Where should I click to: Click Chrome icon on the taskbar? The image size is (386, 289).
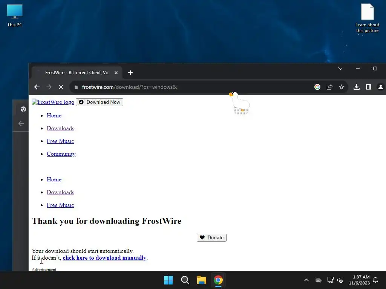[218, 280]
